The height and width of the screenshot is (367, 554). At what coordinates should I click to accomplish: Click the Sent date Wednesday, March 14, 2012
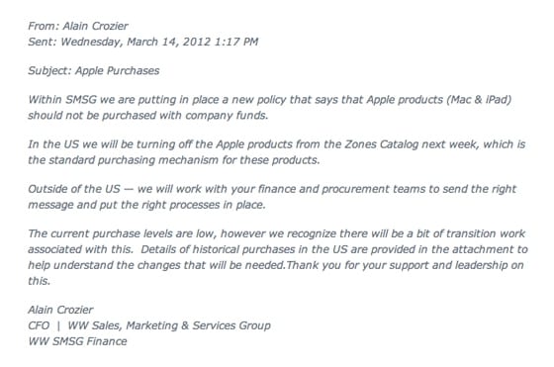pos(136,42)
